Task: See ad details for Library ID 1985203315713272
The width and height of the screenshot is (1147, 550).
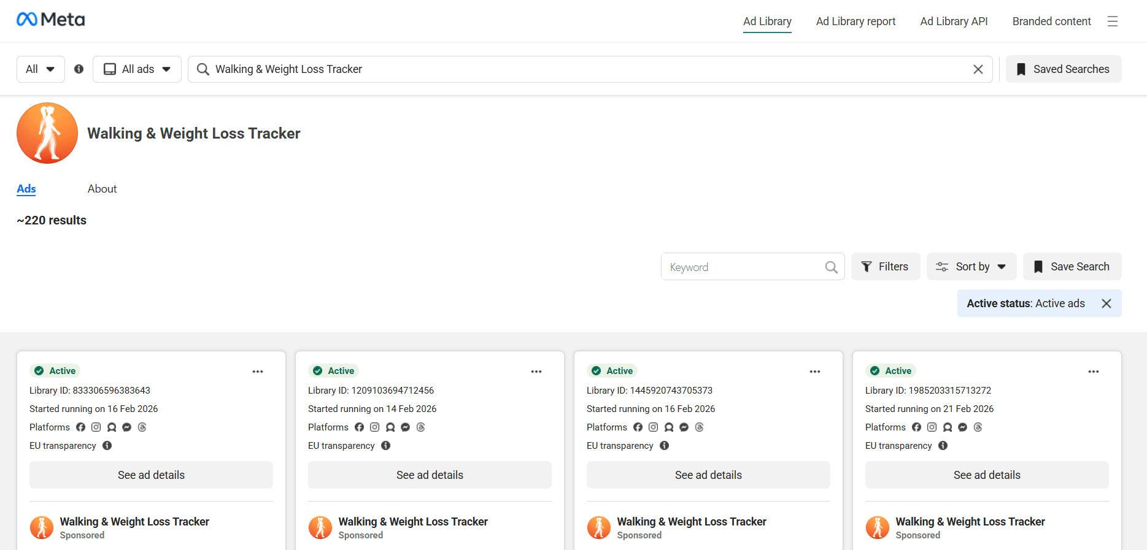Action: click(x=987, y=475)
